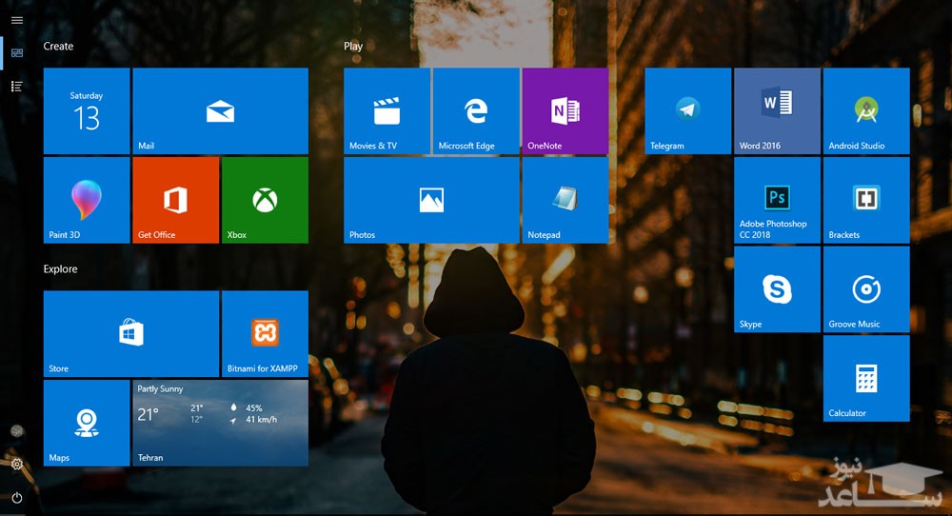The width and height of the screenshot is (952, 516).
Task: Open the Calculator tile
Action: pos(865,378)
